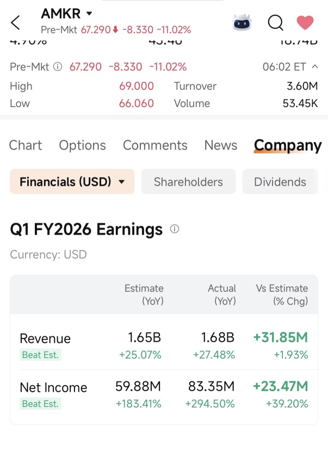
Task: Click info icon beside Q1 FY2026 Earnings
Action: click(175, 229)
